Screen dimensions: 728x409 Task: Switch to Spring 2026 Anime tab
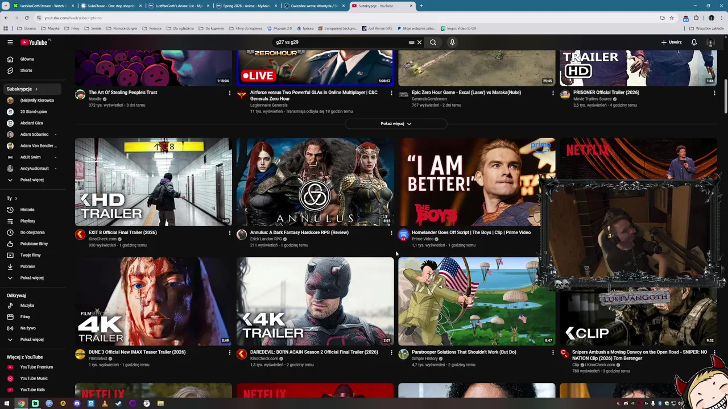tap(246, 6)
